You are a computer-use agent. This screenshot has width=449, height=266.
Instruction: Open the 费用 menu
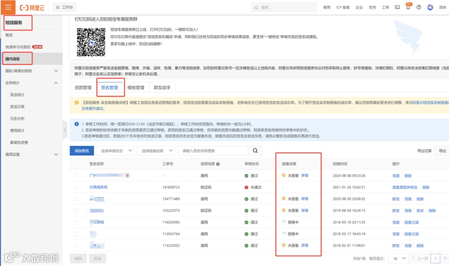click(x=327, y=7)
